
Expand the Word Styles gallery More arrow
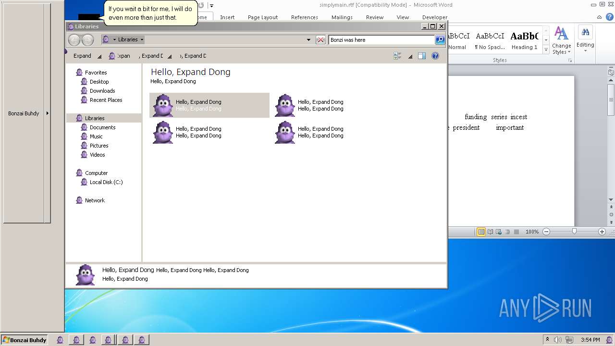tap(546, 50)
